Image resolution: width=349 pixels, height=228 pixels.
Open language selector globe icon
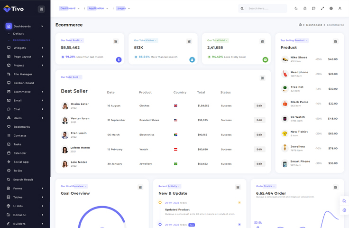click(x=331, y=9)
